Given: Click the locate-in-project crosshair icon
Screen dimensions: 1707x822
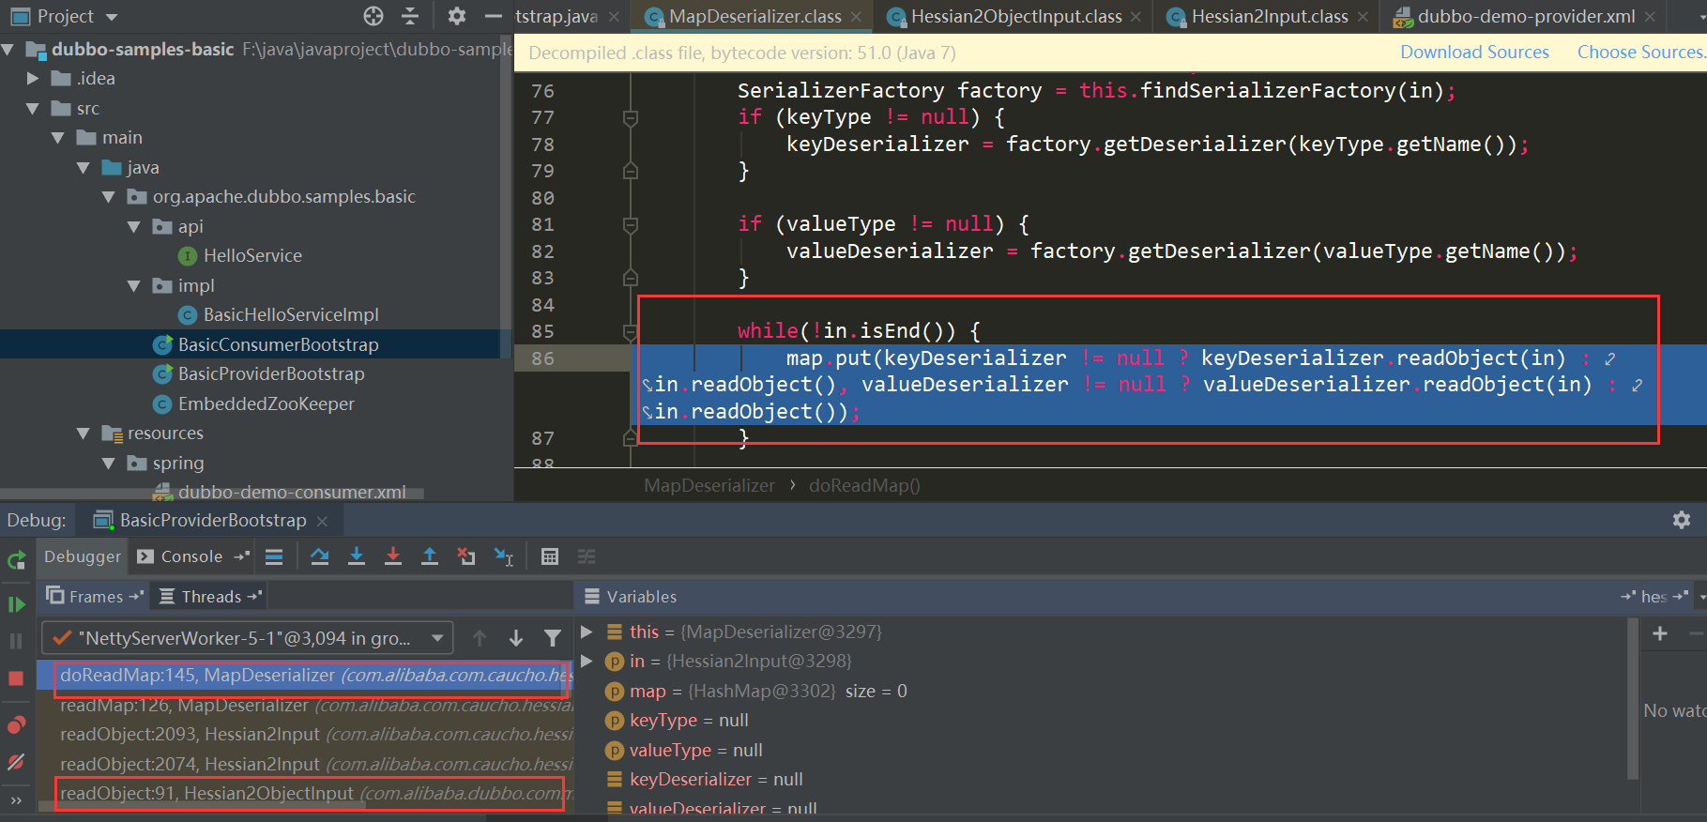Looking at the screenshot, I should [x=373, y=16].
